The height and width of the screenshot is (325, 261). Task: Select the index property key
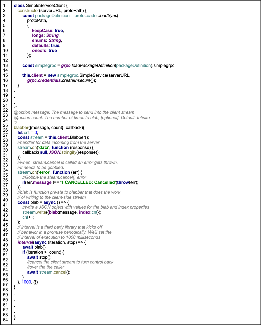(84, 212)
